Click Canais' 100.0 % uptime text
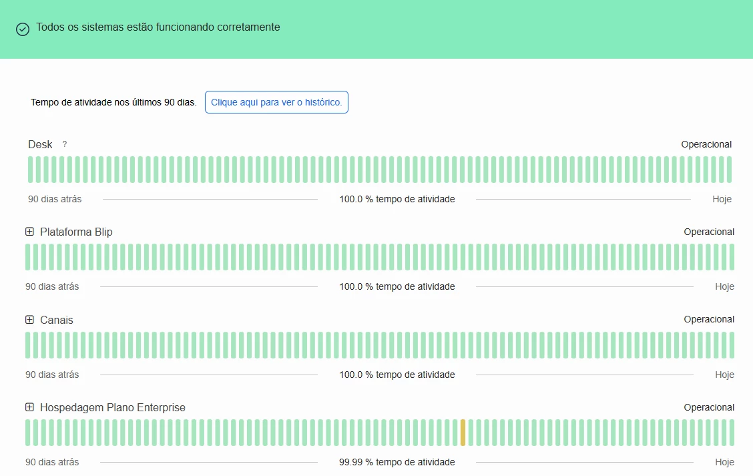 (397, 375)
